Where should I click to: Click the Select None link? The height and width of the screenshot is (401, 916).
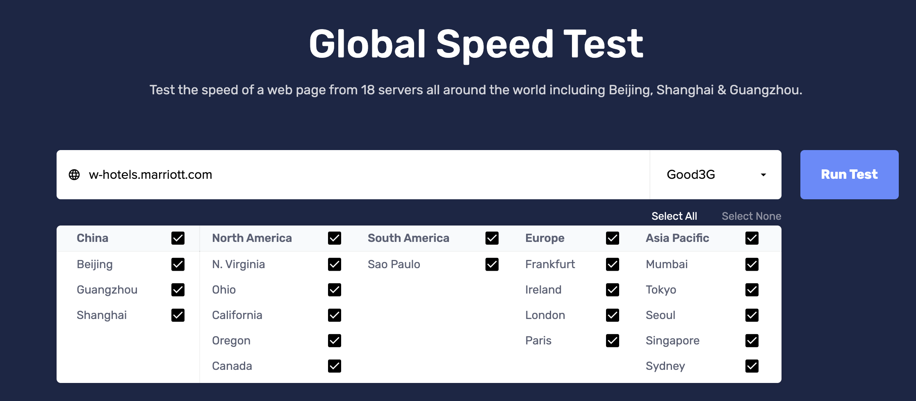(751, 216)
